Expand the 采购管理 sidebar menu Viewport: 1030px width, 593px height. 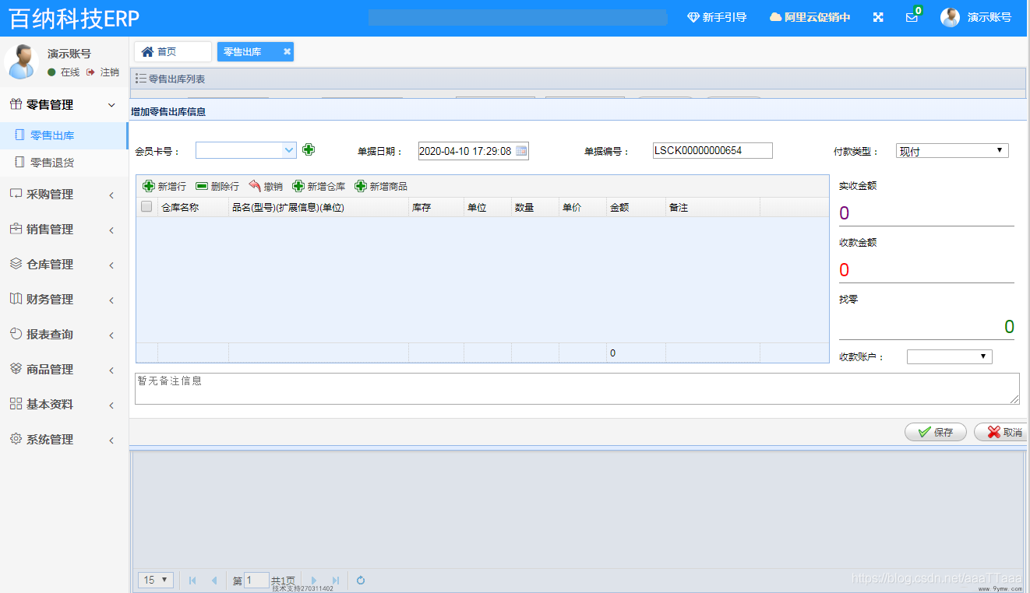(62, 195)
